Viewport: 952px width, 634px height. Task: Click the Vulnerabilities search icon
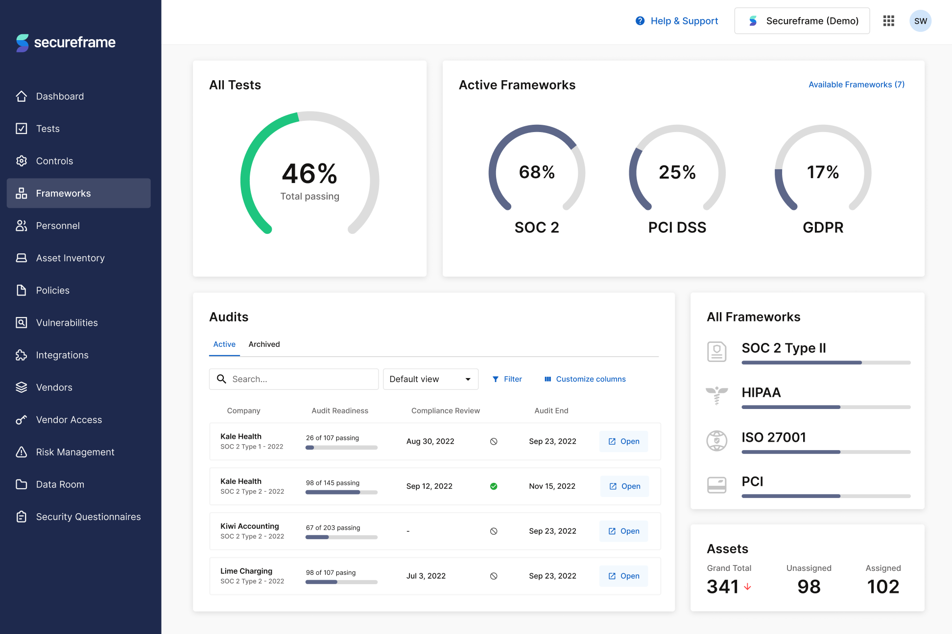pos(22,322)
